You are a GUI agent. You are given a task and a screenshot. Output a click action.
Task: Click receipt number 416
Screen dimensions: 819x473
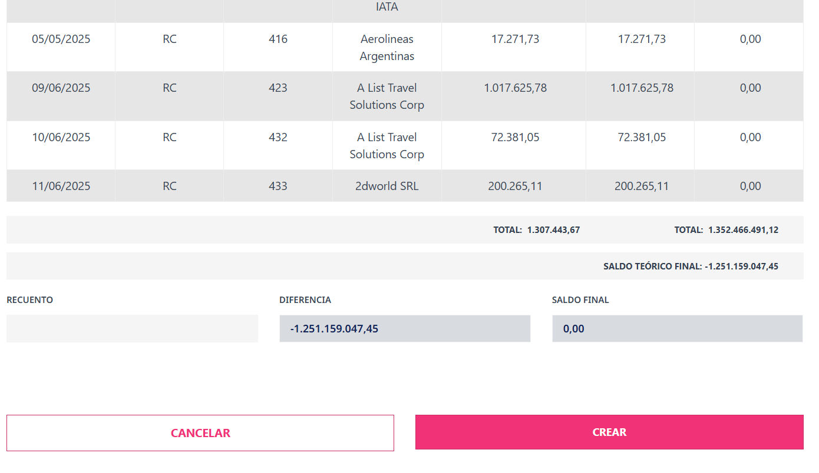tap(278, 39)
